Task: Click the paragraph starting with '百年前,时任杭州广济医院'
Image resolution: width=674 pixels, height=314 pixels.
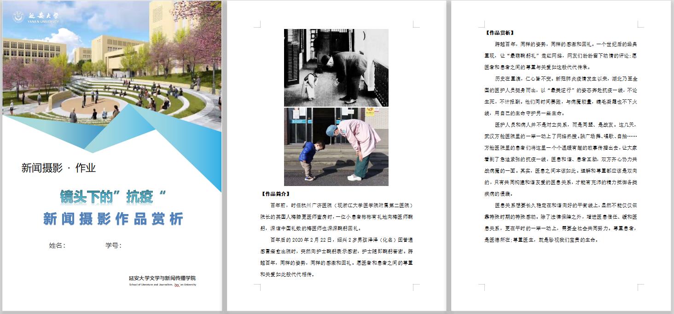Action: click(x=336, y=216)
